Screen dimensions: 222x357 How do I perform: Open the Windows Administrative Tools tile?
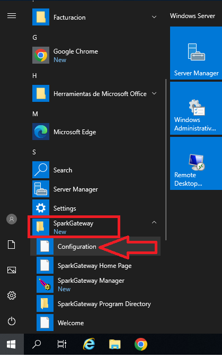pos(196,108)
